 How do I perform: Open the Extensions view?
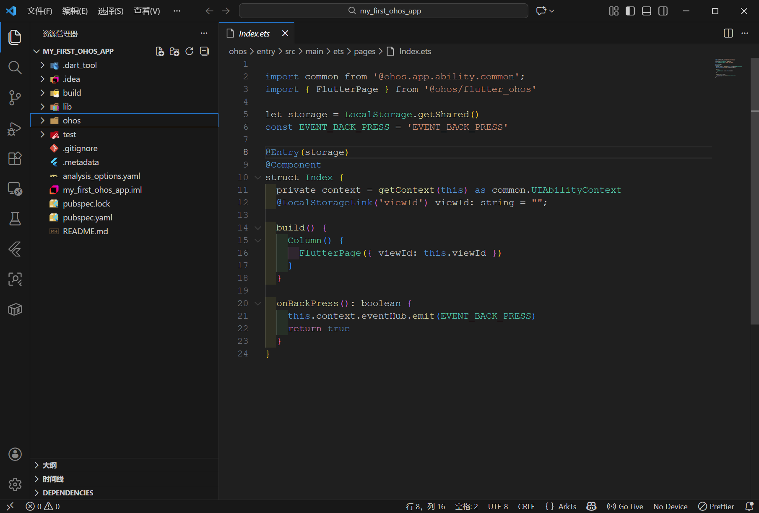(15, 158)
